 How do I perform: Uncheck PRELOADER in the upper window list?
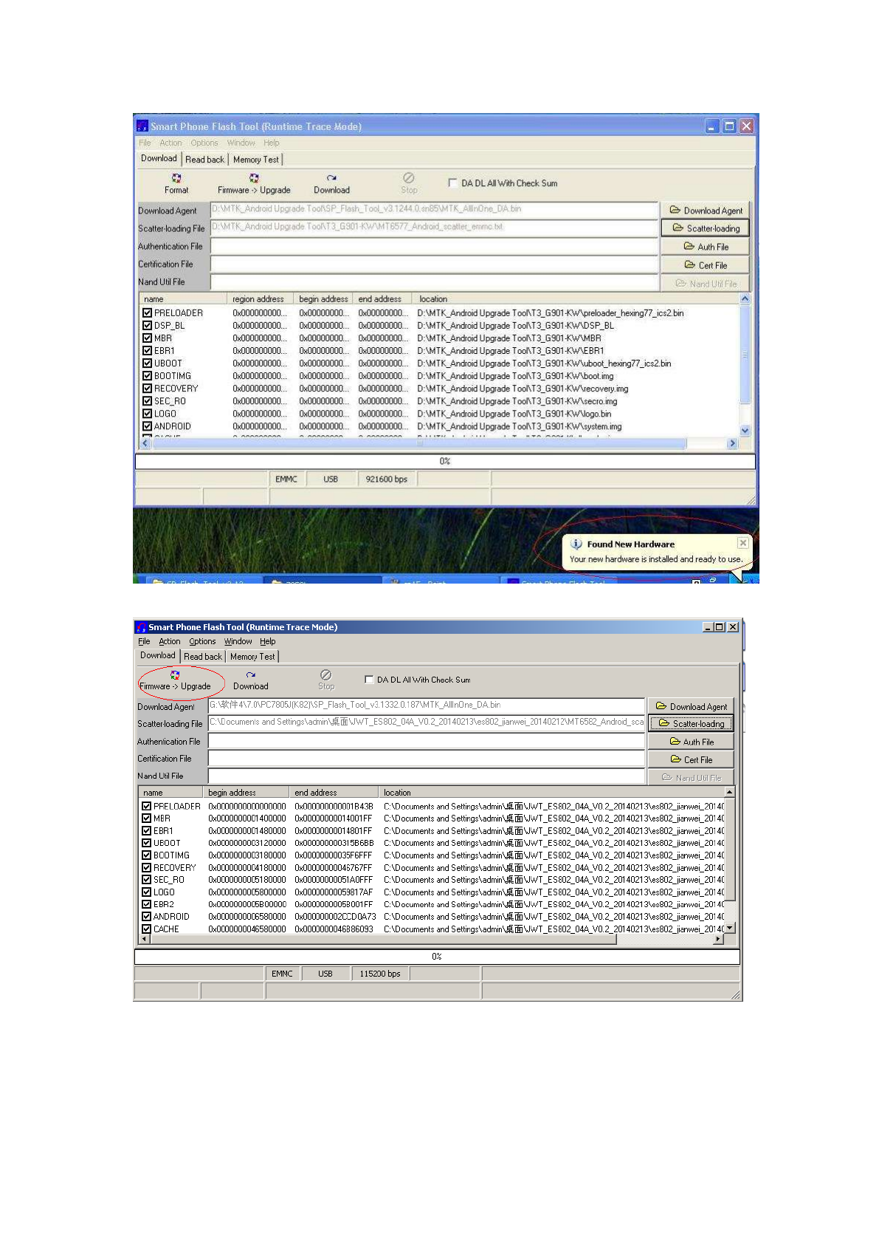(147, 313)
